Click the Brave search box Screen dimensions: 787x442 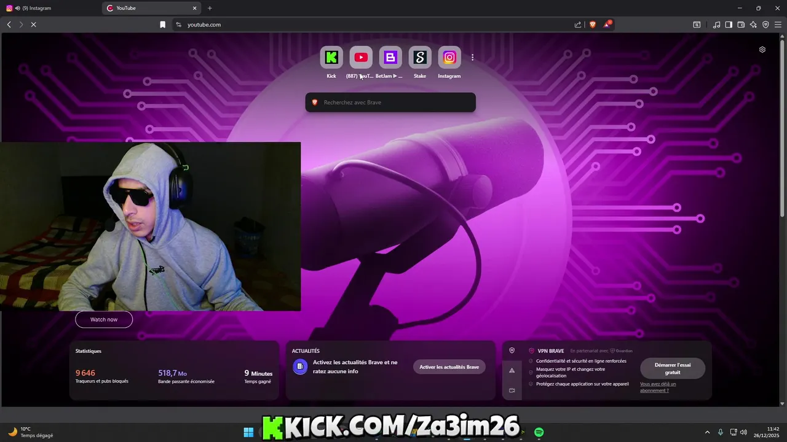(390, 103)
